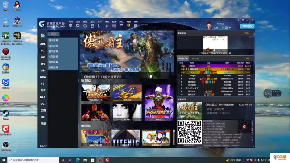Click the 主页 homepage icon
Screen dimensions: 290x163
click(x=92, y=26)
